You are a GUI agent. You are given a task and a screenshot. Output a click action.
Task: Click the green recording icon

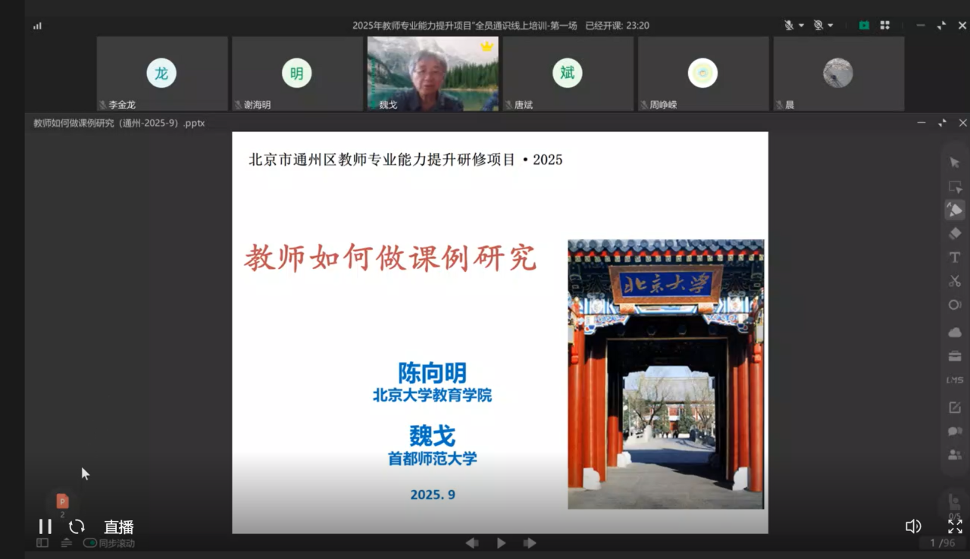click(x=864, y=25)
